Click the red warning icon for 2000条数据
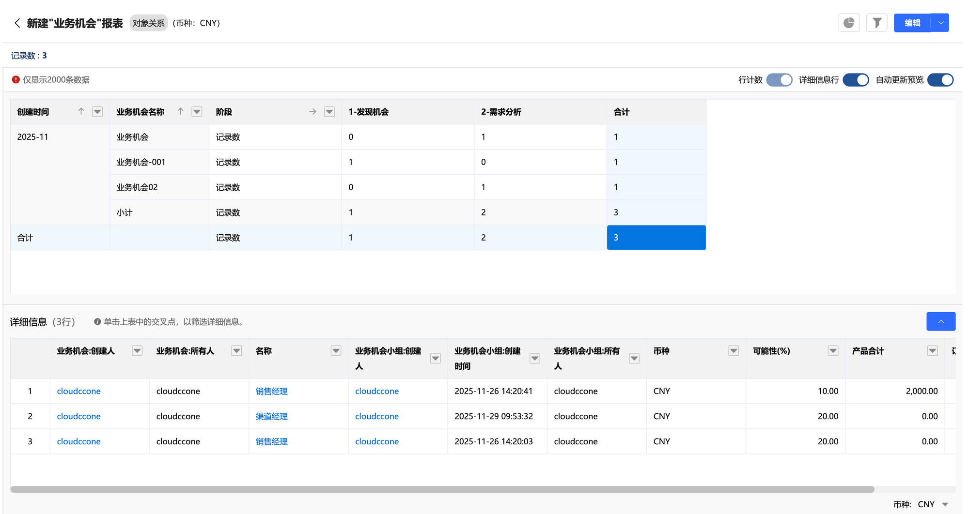This screenshot has width=969, height=514. coord(16,80)
